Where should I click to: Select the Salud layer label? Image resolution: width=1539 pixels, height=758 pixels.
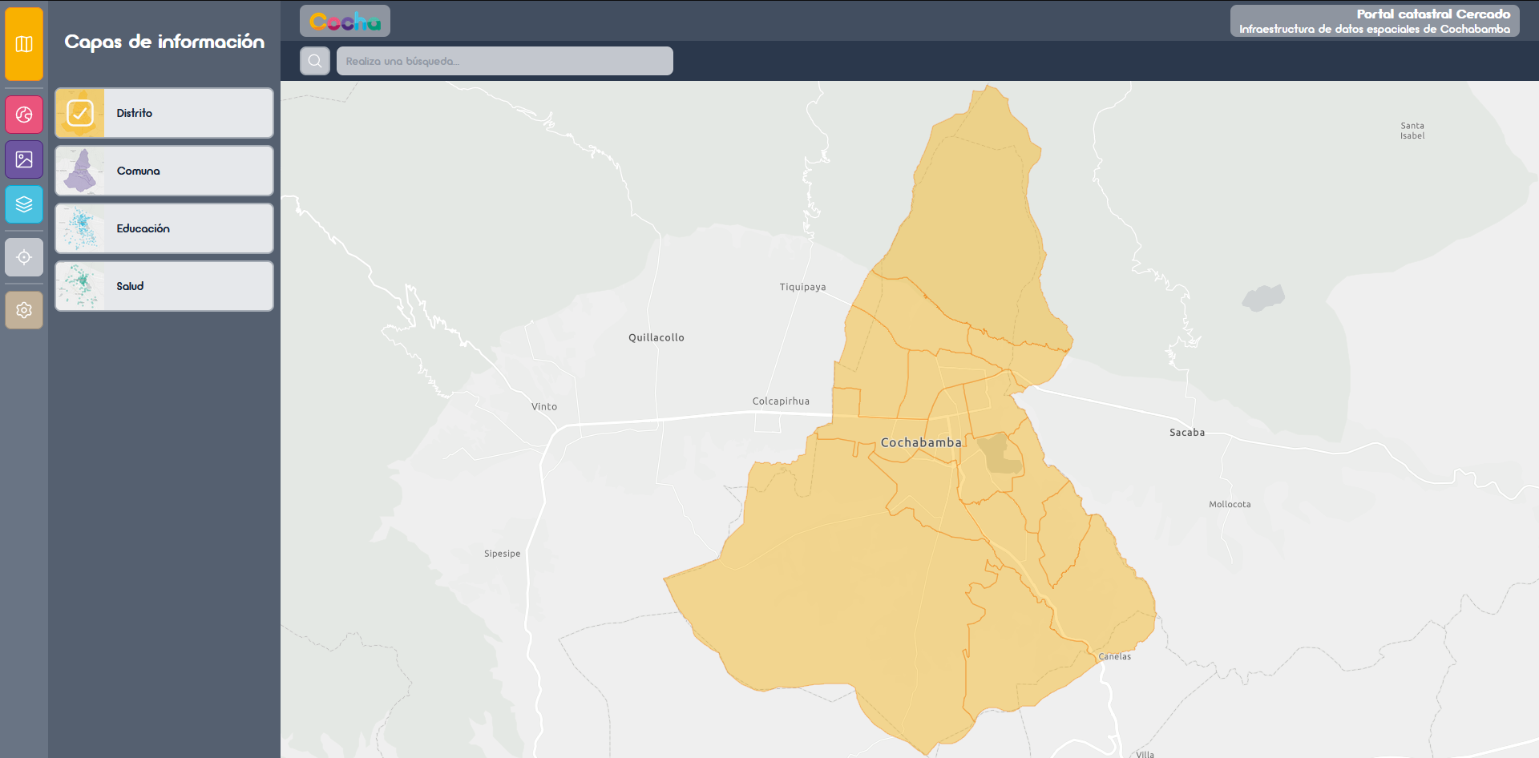(130, 286)
